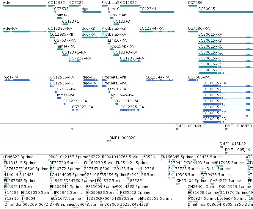Select the RE73720.5prime EST label

coord(65,163)
